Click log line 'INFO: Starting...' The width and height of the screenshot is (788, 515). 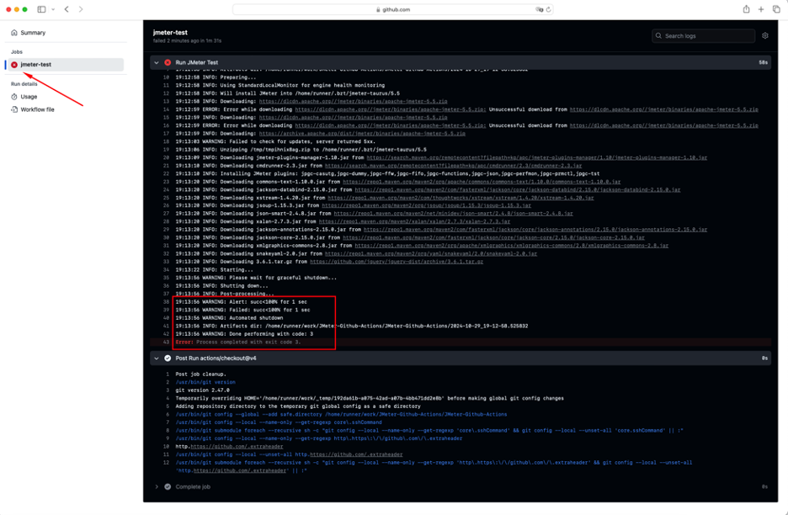click(x=214, y=270)
